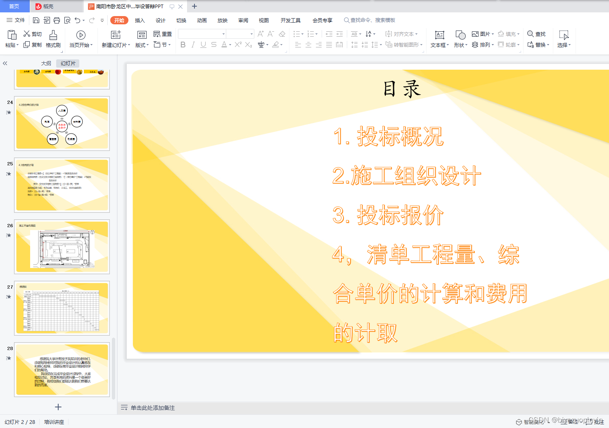Switch to the Outline (大纲) panel tab
Viewport: 609px width, 428px height.
pyautogui.click(x=46, y=63)
